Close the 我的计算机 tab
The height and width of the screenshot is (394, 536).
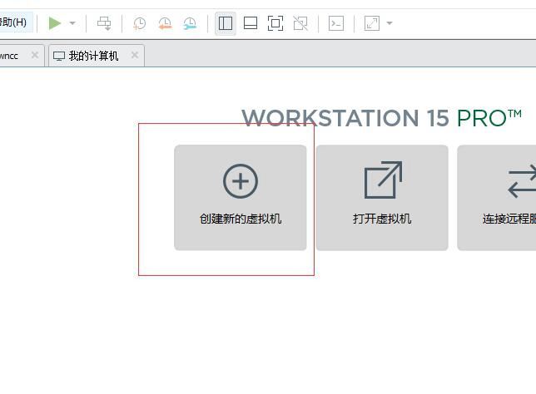135,55
